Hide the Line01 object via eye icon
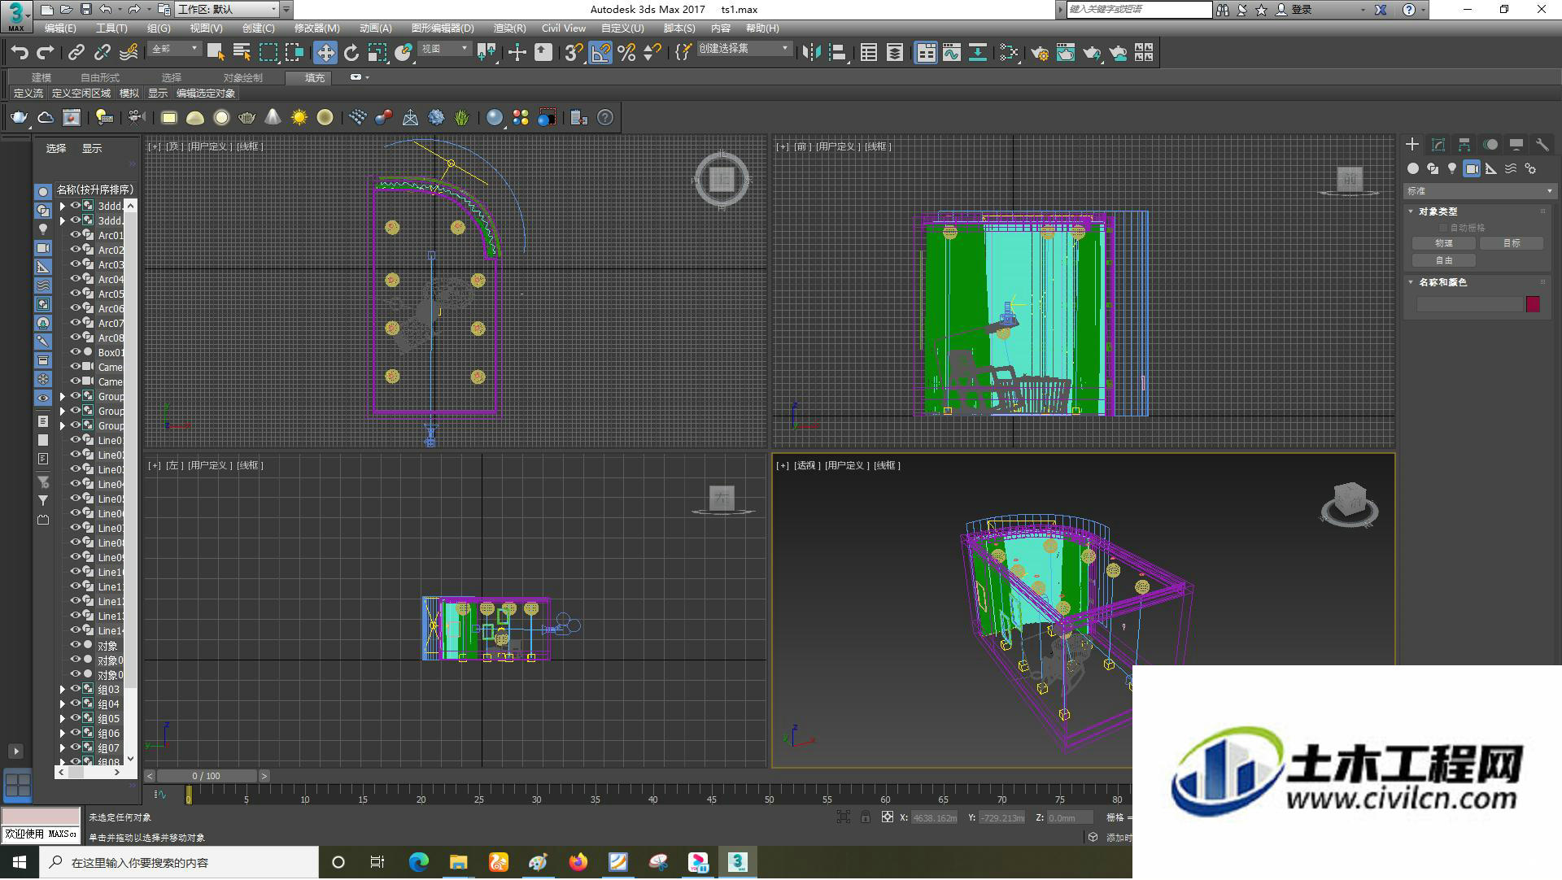This screenshot has width=1562, height=880. (x=76, y=440)
